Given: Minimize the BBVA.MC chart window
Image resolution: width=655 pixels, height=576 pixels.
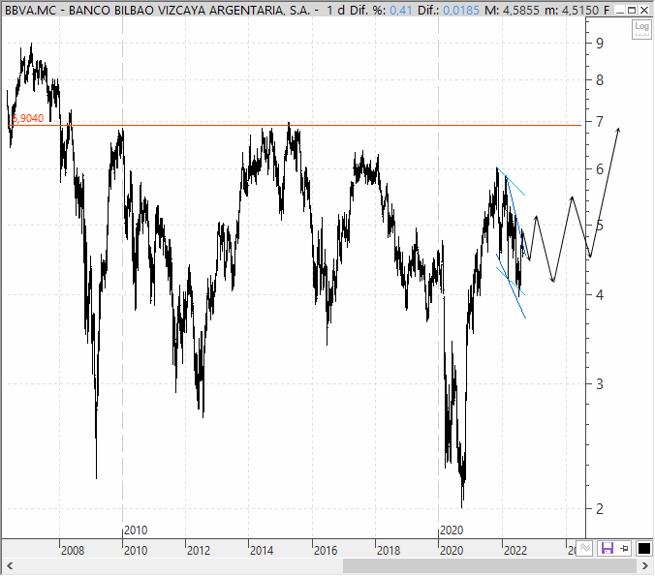Looking at the screenshot, I should tap(621, 10).
